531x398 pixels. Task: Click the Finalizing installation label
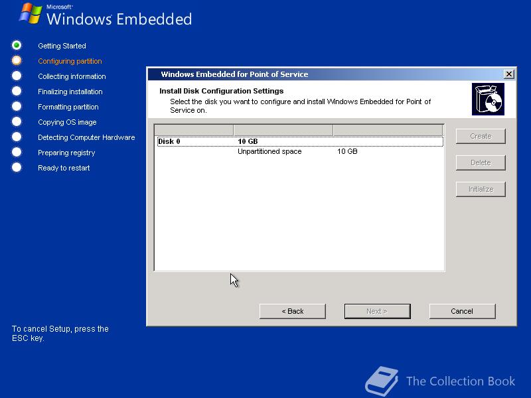(x=70, y=92)
